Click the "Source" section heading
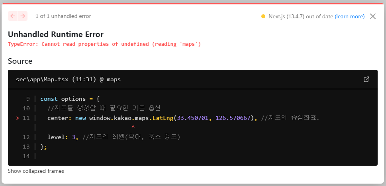 click(20, 61)
